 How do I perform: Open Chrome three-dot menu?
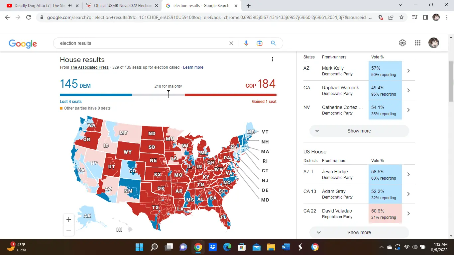(446, 18)
